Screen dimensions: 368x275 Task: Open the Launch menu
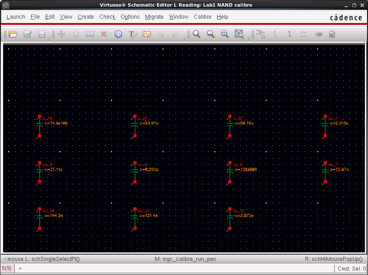pyautogui.click(x=16, y=17)
